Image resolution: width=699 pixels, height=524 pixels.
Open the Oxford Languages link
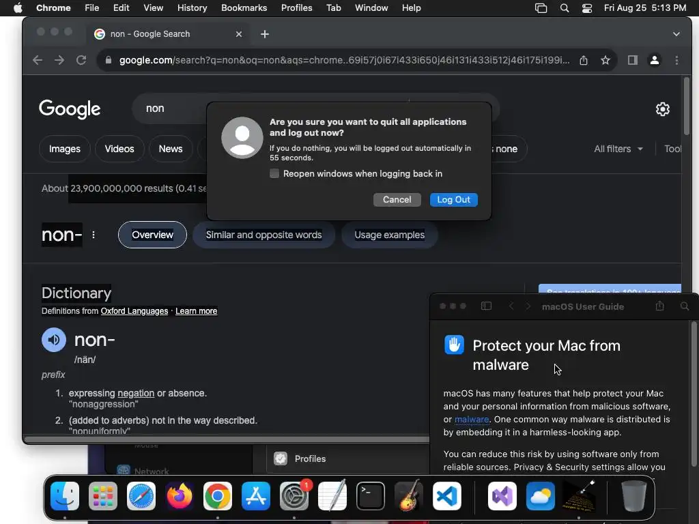(134, 311)
